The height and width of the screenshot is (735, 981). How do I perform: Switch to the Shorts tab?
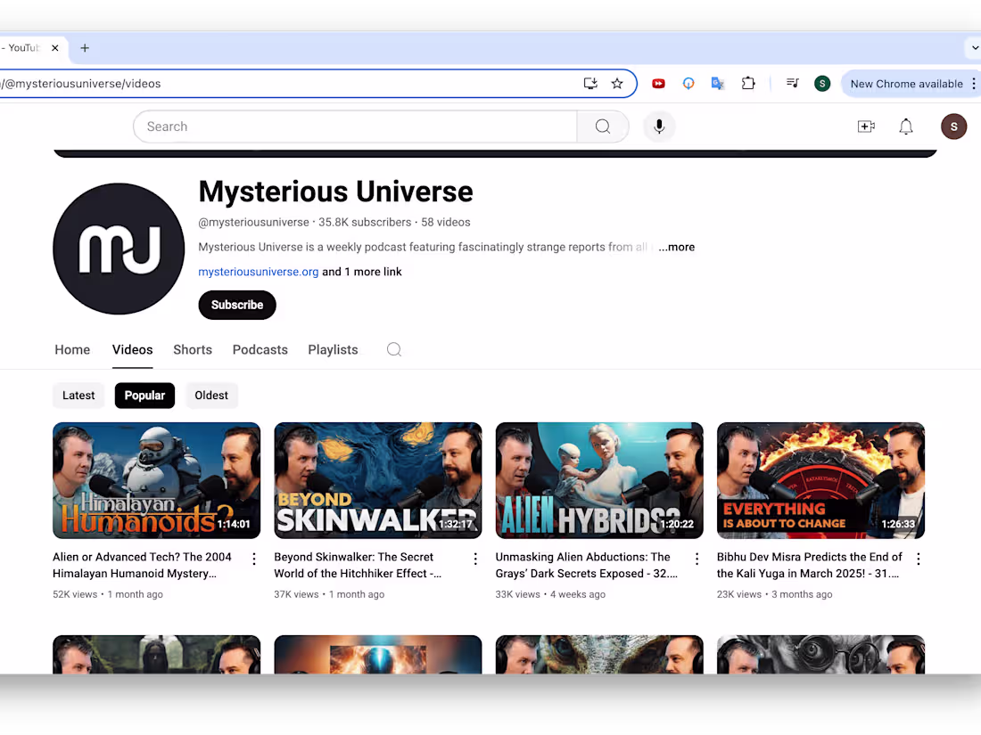pos(193,349)
